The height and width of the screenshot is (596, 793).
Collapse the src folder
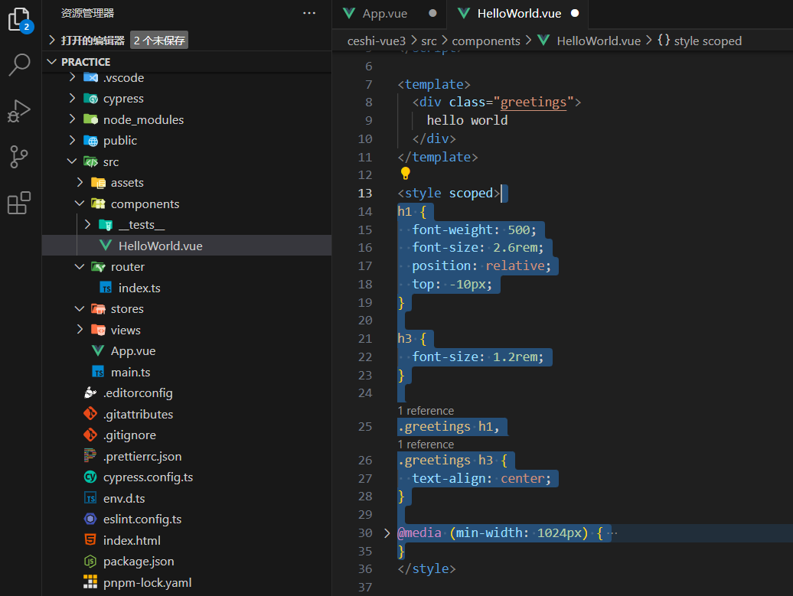[x=72, y=161]
